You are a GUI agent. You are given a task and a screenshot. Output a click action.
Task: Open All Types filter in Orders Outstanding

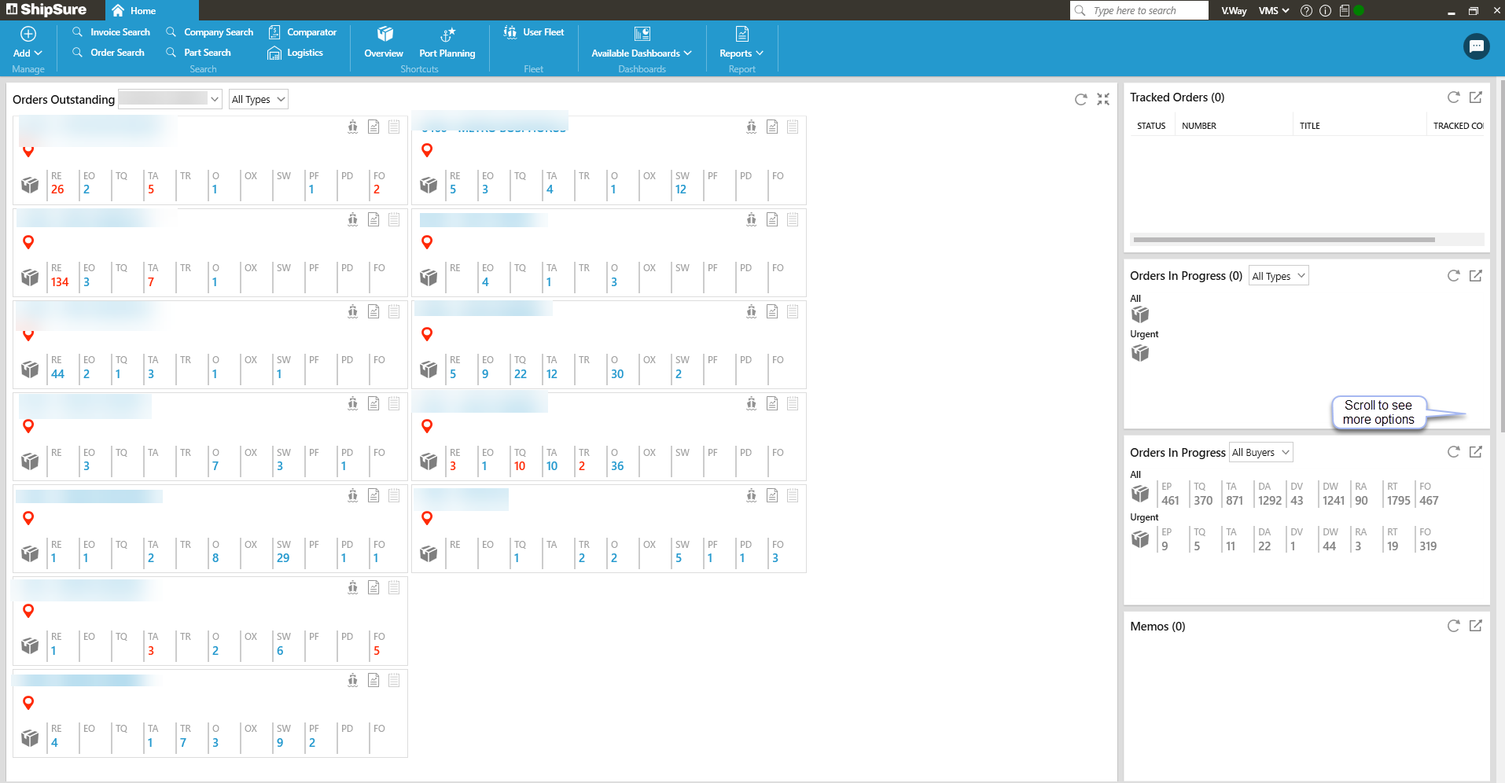pos(258,100)
